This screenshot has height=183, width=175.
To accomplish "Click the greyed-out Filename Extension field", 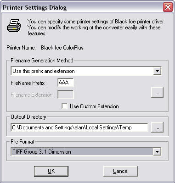I will point(66,94).
